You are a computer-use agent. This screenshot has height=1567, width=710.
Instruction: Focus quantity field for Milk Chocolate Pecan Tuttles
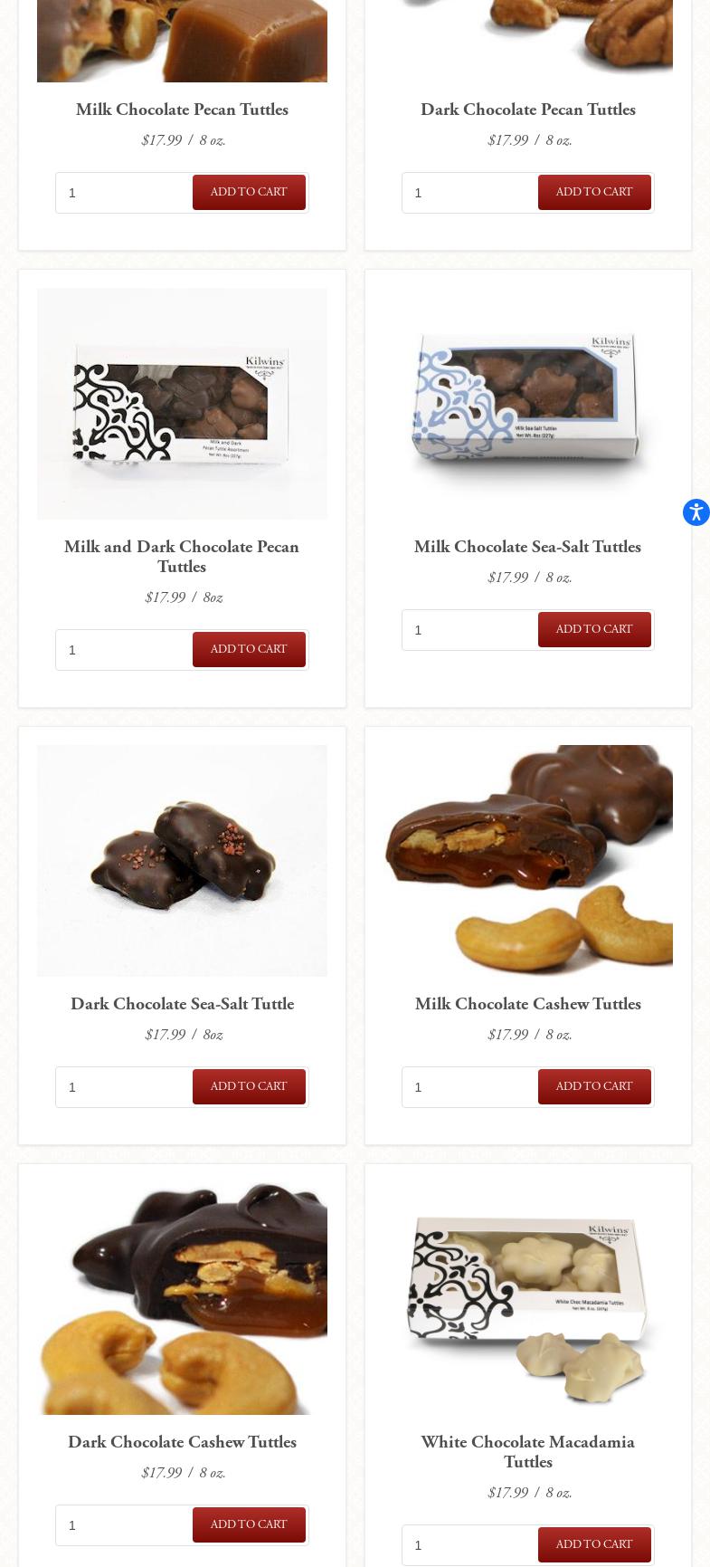(124, 193)
